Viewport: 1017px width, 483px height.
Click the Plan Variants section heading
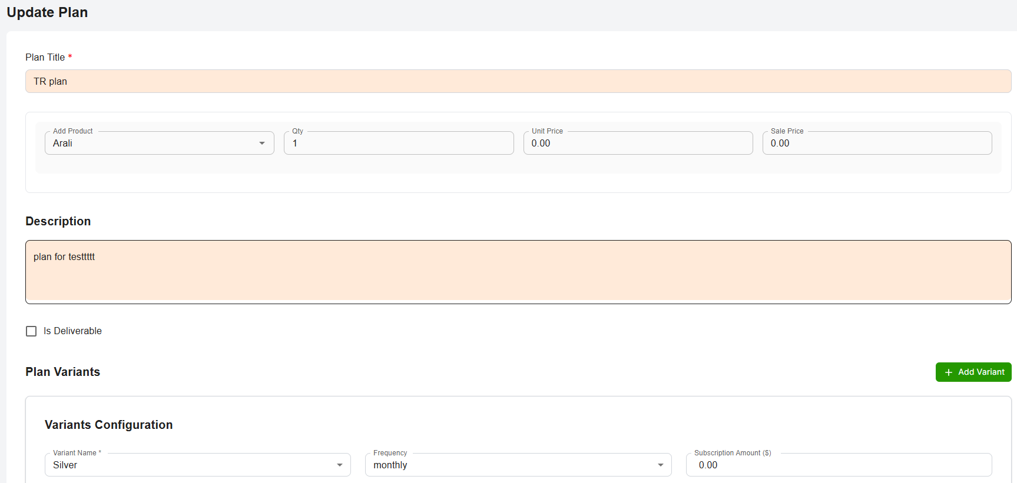[x=62, y=372]
